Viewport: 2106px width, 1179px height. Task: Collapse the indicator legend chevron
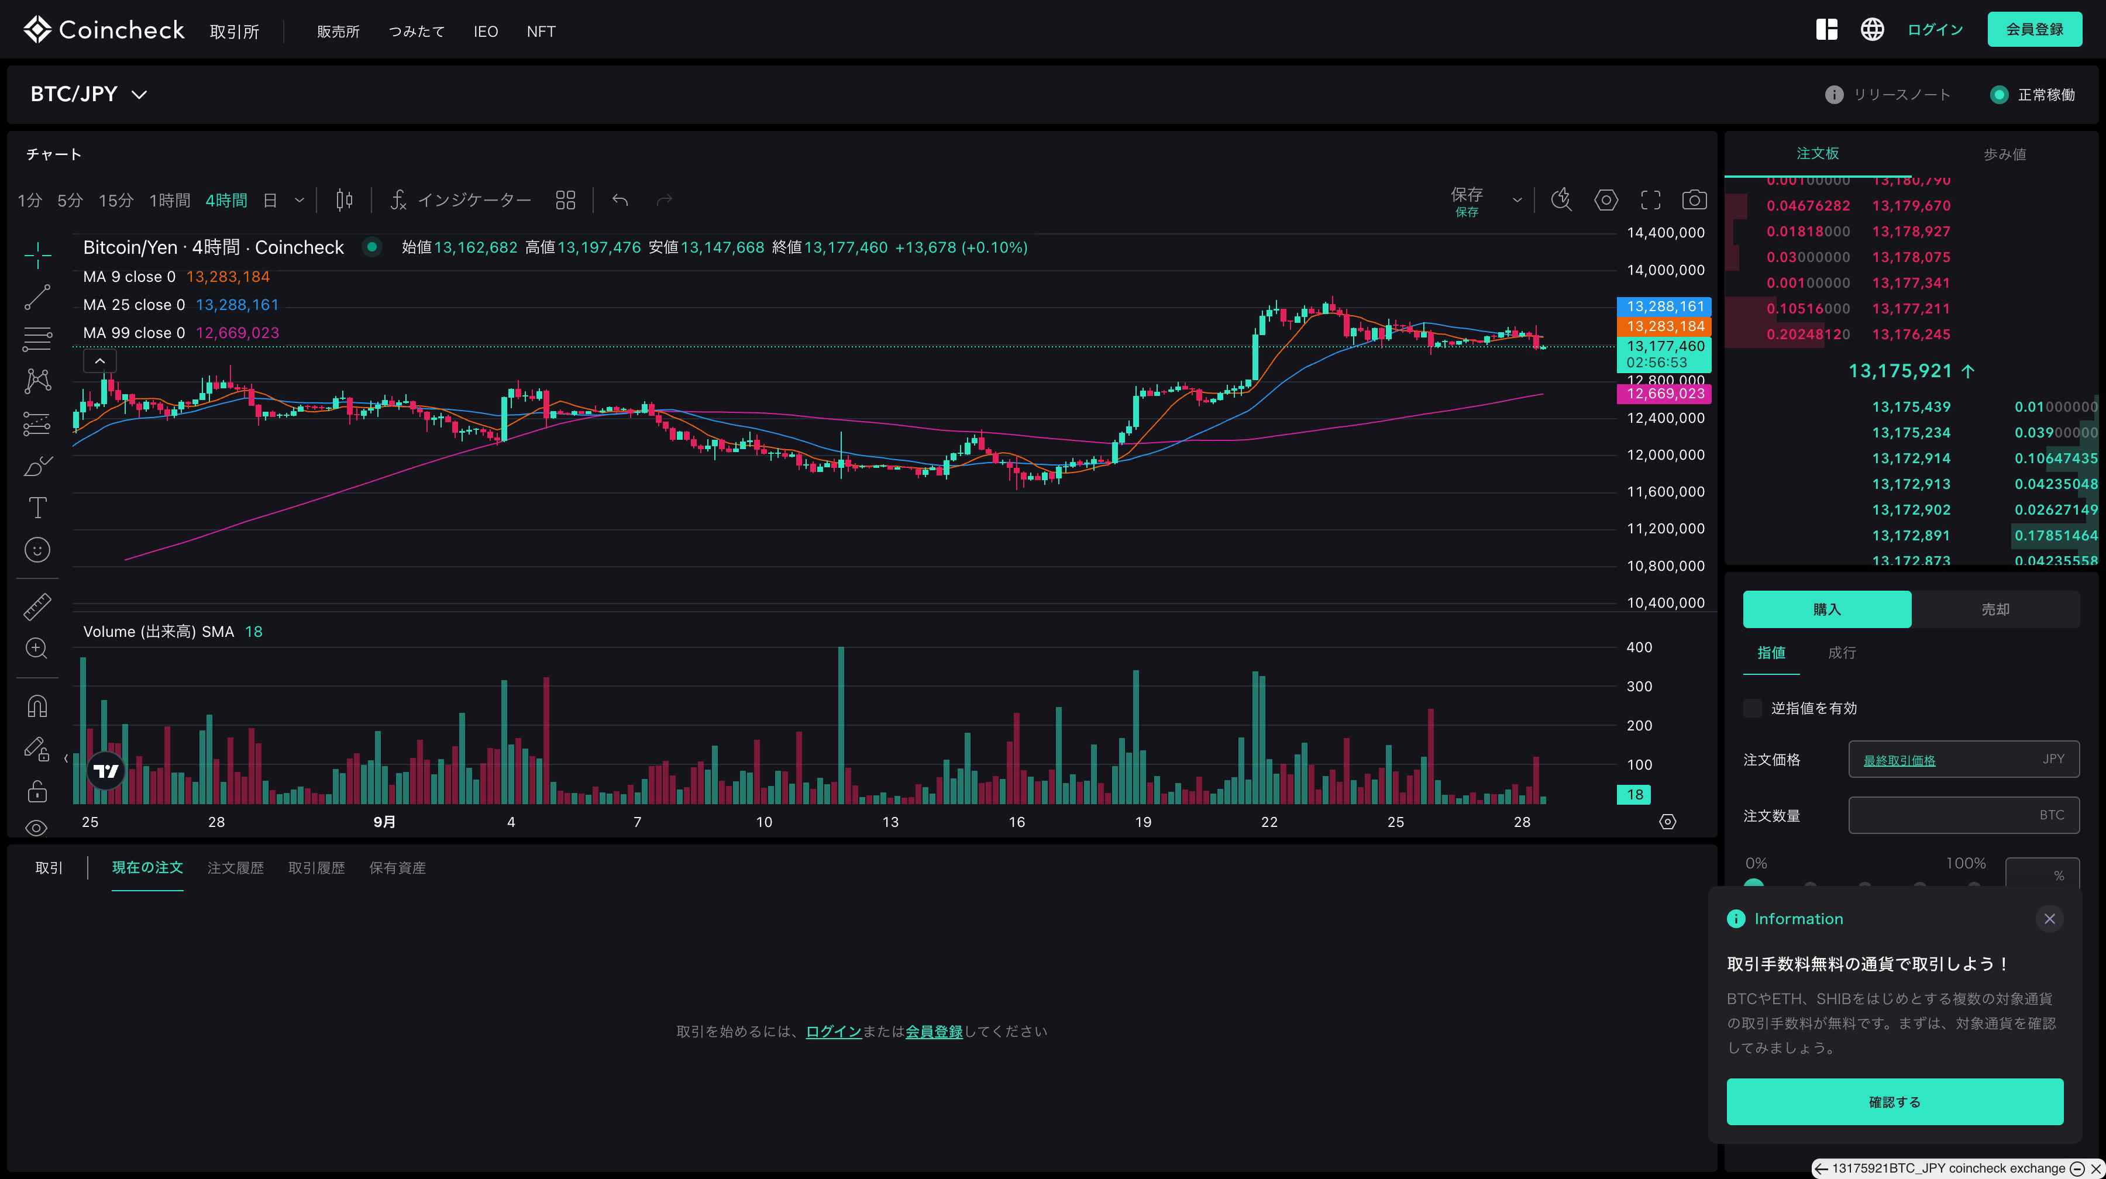99,361
